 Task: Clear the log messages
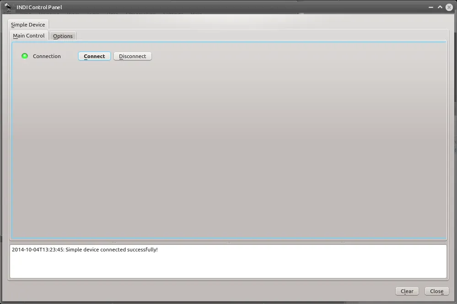coord(407,291)
